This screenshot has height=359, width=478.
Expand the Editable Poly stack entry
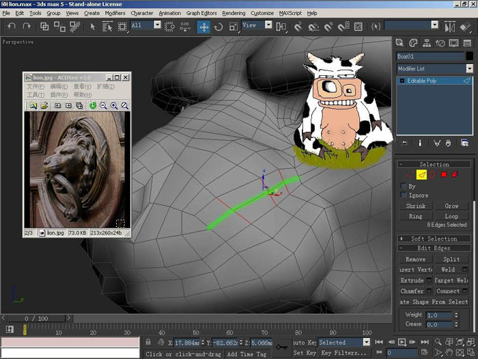pyautogui.click(x=402, y=81)
